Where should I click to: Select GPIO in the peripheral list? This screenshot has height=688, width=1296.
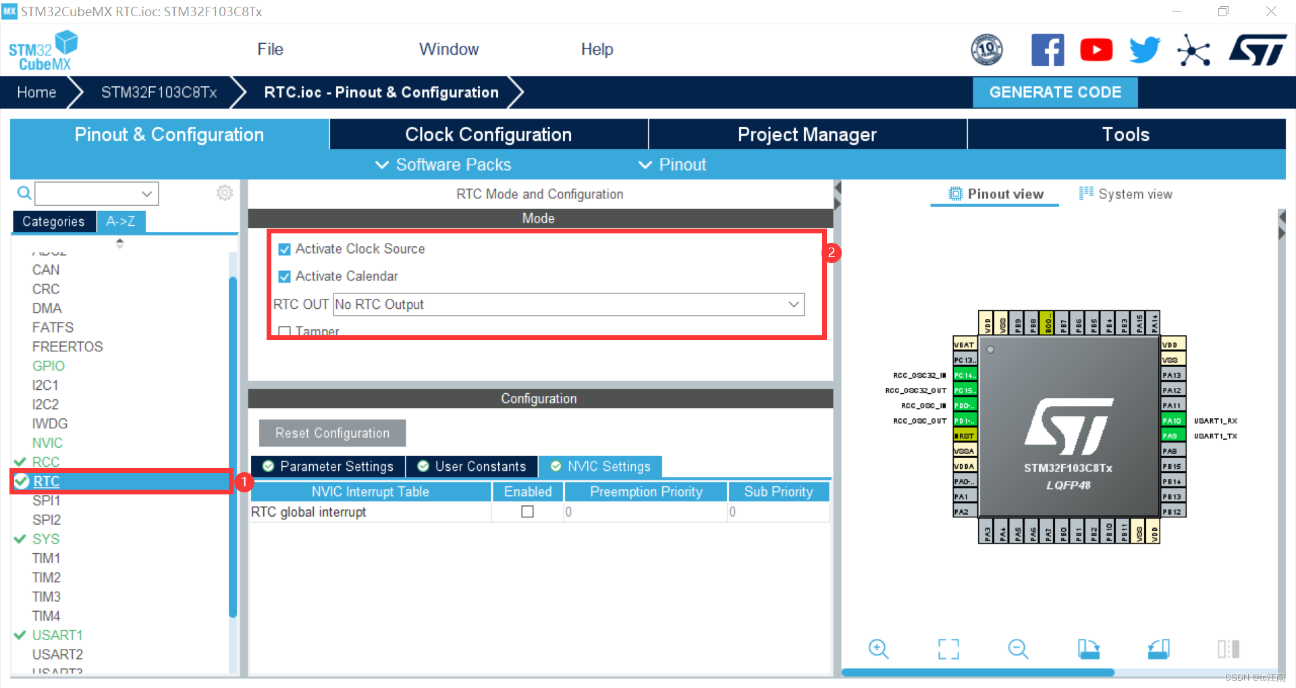click(49, 366)
